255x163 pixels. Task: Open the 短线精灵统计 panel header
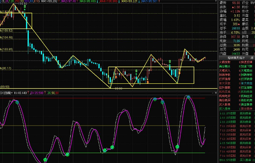coord(236,58)
